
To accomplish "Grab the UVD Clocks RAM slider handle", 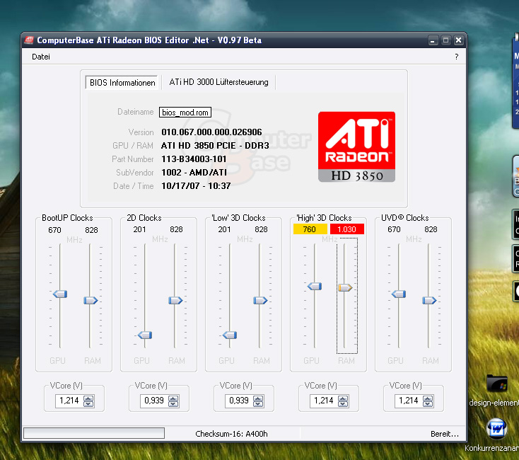I will coord(429,300).
